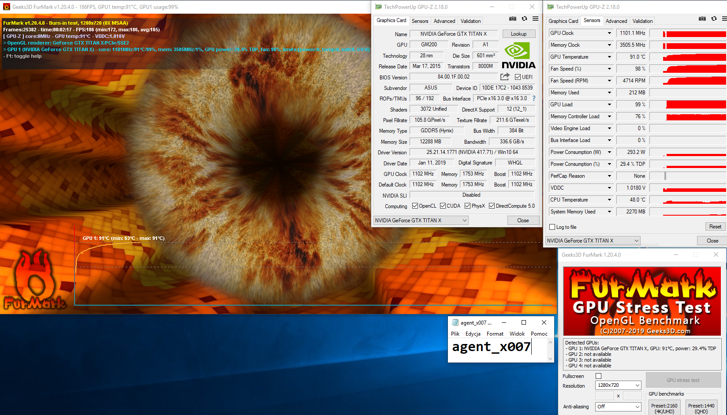This screenshot has height=415, width=727.
Task: Click the NVIDIA logo in GPU-Z
Action: (518, 56)
